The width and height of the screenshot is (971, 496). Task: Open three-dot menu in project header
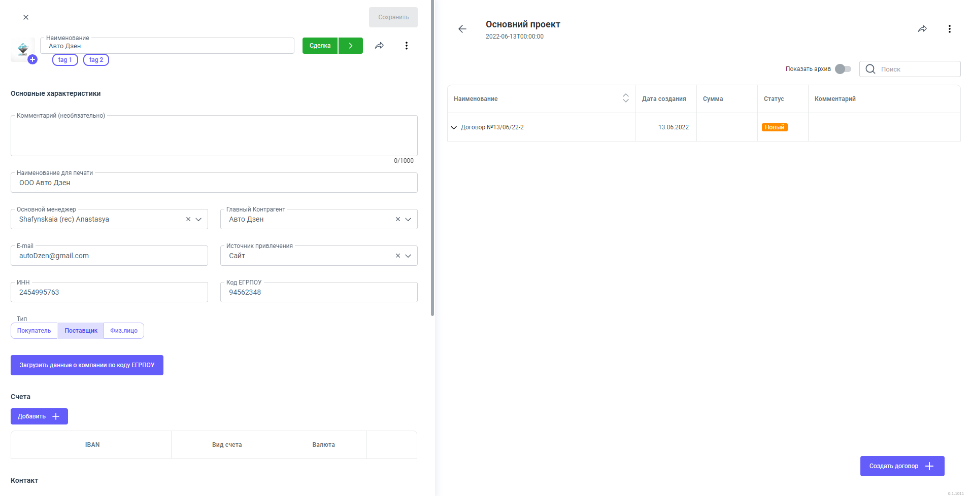949,29
